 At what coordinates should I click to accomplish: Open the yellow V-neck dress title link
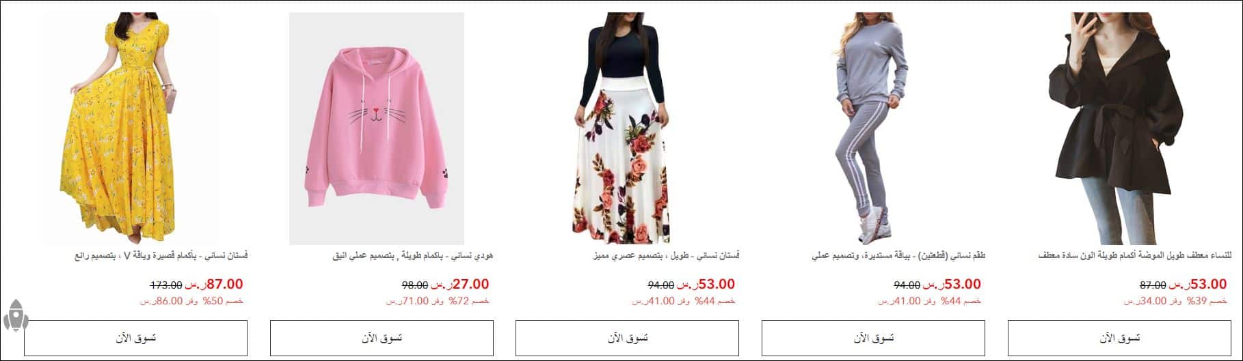click(x=161, y=256)
